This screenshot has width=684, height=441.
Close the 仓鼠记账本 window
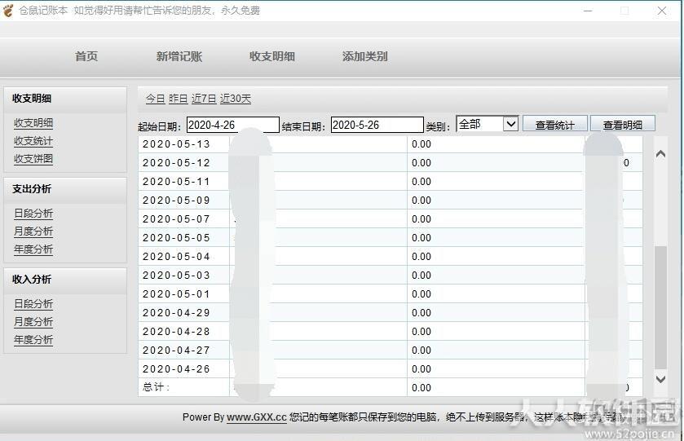pyautogui.click(x=662, y=11)
